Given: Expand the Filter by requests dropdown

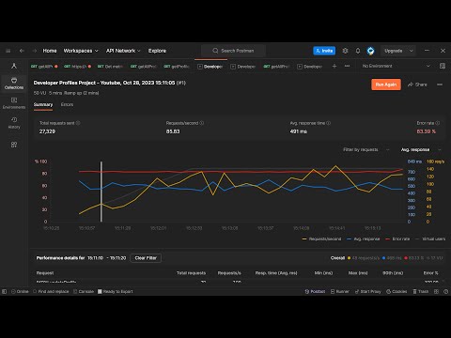Looking at the screenshot, I should click(365, 149).
